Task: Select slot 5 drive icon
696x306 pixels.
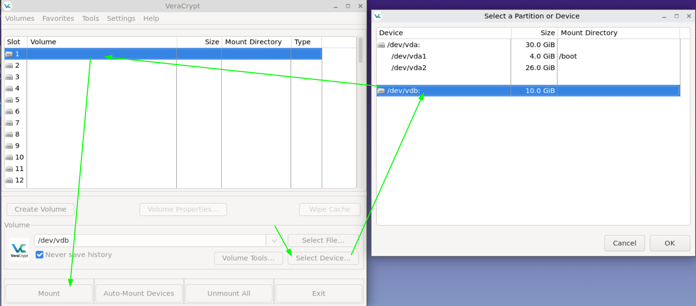Action: coord(9,100)
